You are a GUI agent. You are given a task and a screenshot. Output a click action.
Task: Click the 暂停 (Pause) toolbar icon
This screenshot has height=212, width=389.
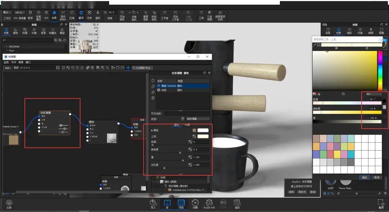click(x=30, y=14)
